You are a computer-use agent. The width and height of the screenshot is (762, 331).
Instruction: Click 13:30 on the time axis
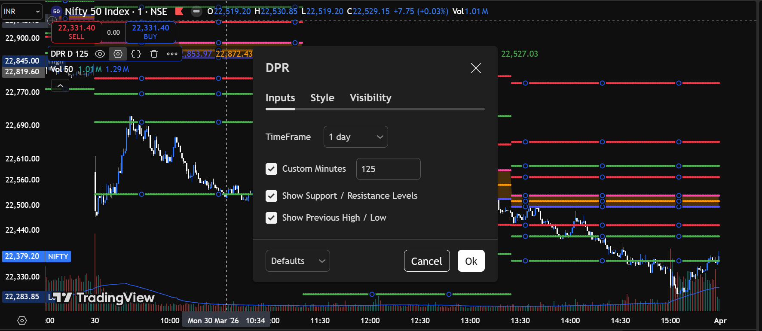[520, 321]
